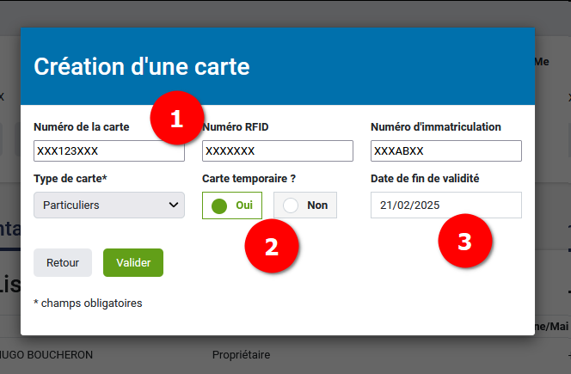
Task: Click the Date de fin de validité label
Action: click(425, 179)
